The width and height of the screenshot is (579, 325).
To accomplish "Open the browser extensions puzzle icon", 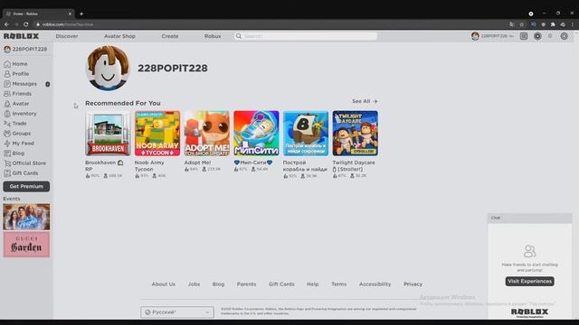I will pyautogui.click(x=553, y=24).
